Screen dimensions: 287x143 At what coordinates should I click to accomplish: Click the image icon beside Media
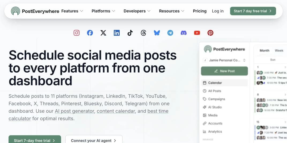pos(205,115)
